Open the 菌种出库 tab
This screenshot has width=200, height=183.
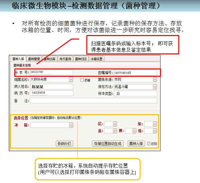point(50,59)
